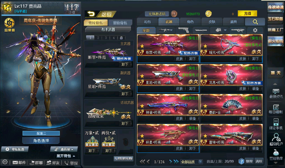
Task: Select backpack slot 2
Action: [98, 38]
